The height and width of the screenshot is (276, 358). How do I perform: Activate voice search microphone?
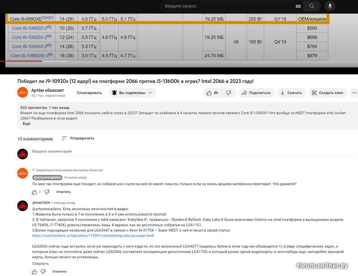click(x=330, y=6)
